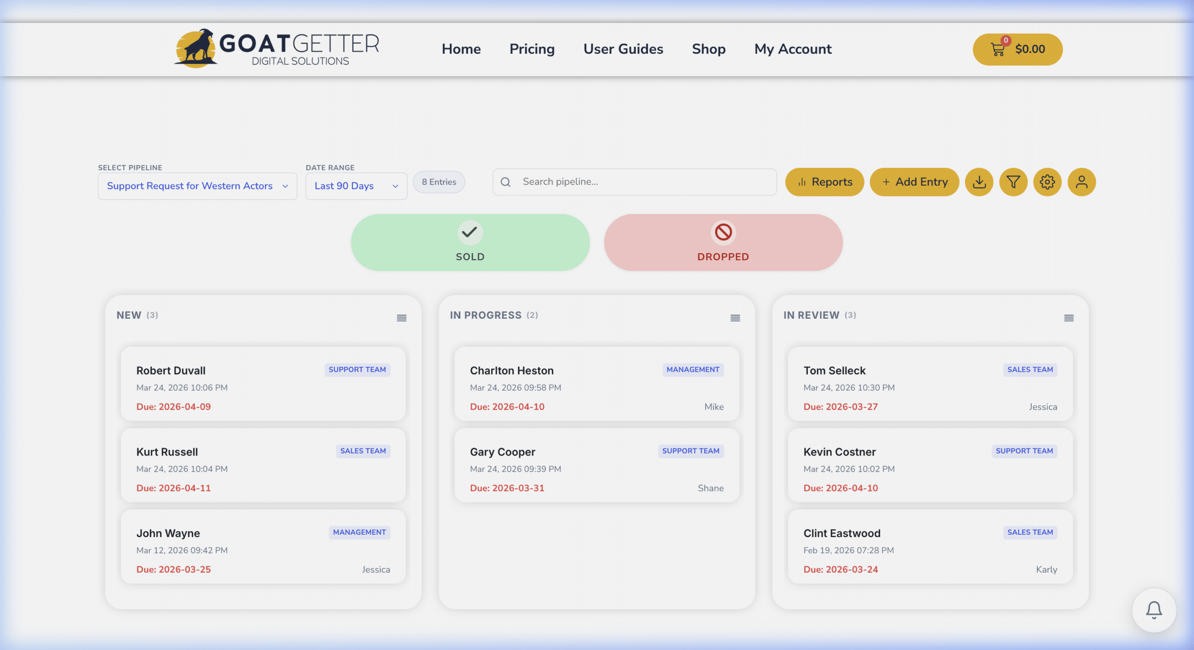1194x650 pixels.
Task: Click the IN REVIEW column header title
Action: [x=811, y=315]
